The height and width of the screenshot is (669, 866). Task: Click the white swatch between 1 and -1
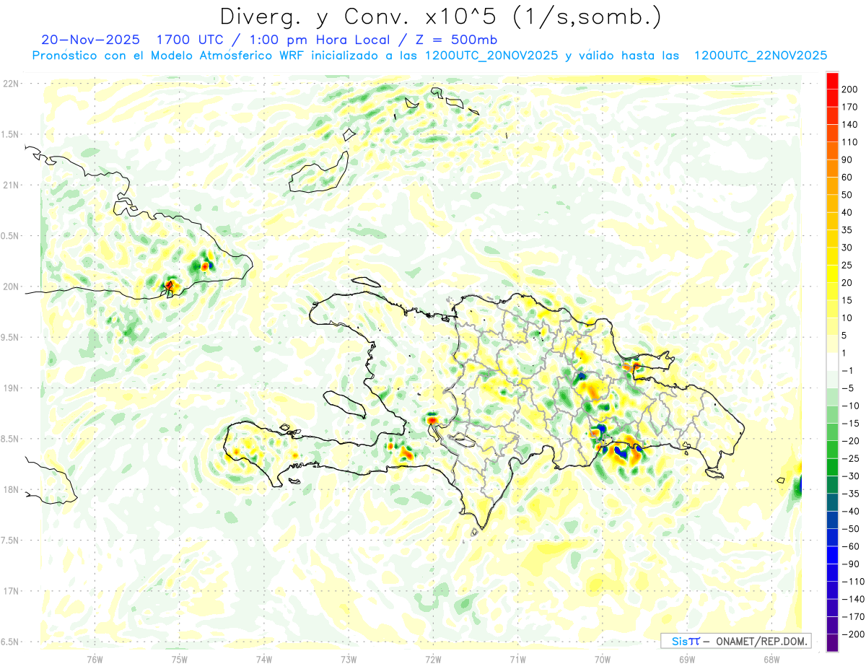click(833, 362)
